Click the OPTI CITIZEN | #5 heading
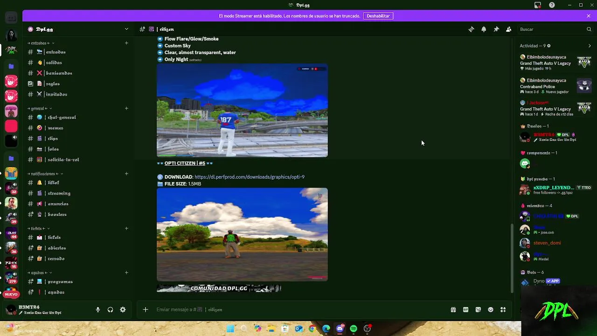This screenshot has height=336, width=597. (185, 163)
